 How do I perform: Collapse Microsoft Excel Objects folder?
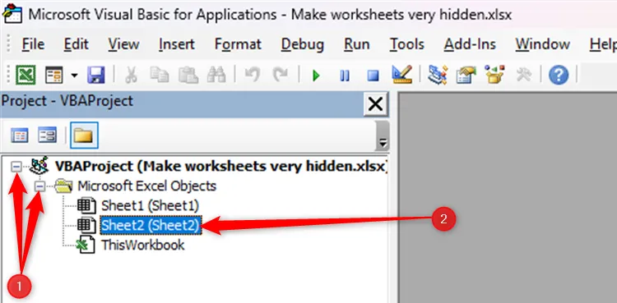pos(39,186)
